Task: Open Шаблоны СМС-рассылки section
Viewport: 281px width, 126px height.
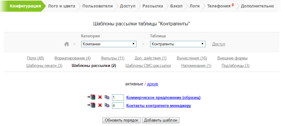Action: [148, 65]
